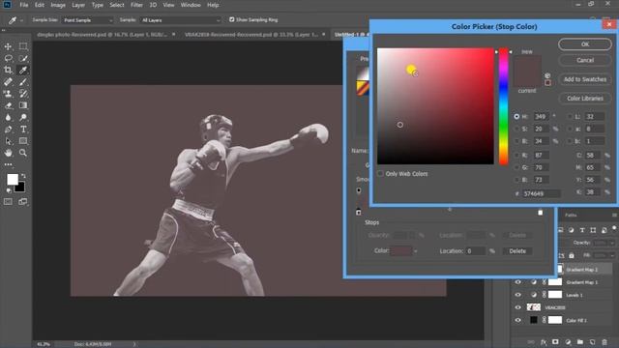Select the Zoom tool

tap(23, 153)
